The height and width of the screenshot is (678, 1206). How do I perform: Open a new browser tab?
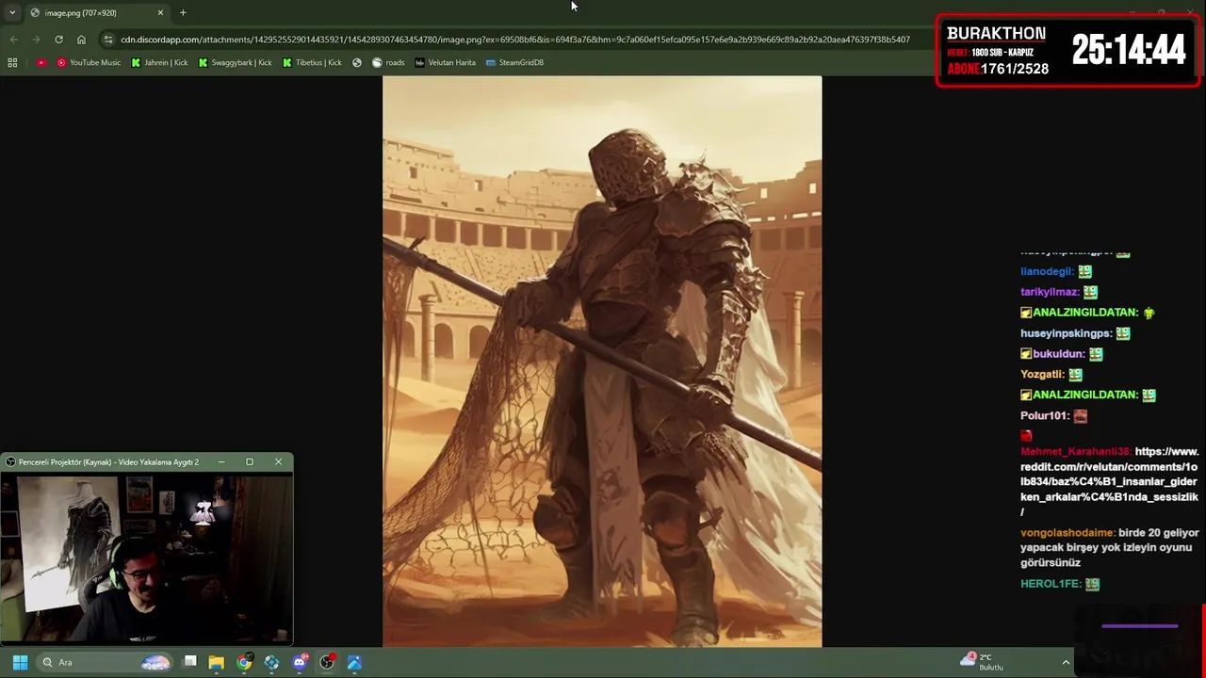point(183,12)
